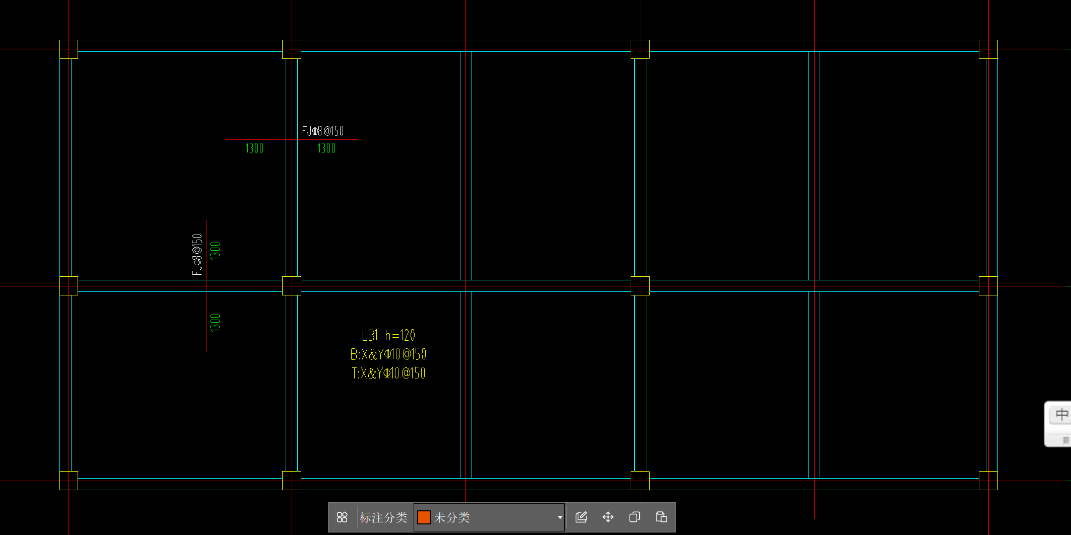Select the bottom-right corner column square
This screenshot has height=535, width=1071.
988,481
